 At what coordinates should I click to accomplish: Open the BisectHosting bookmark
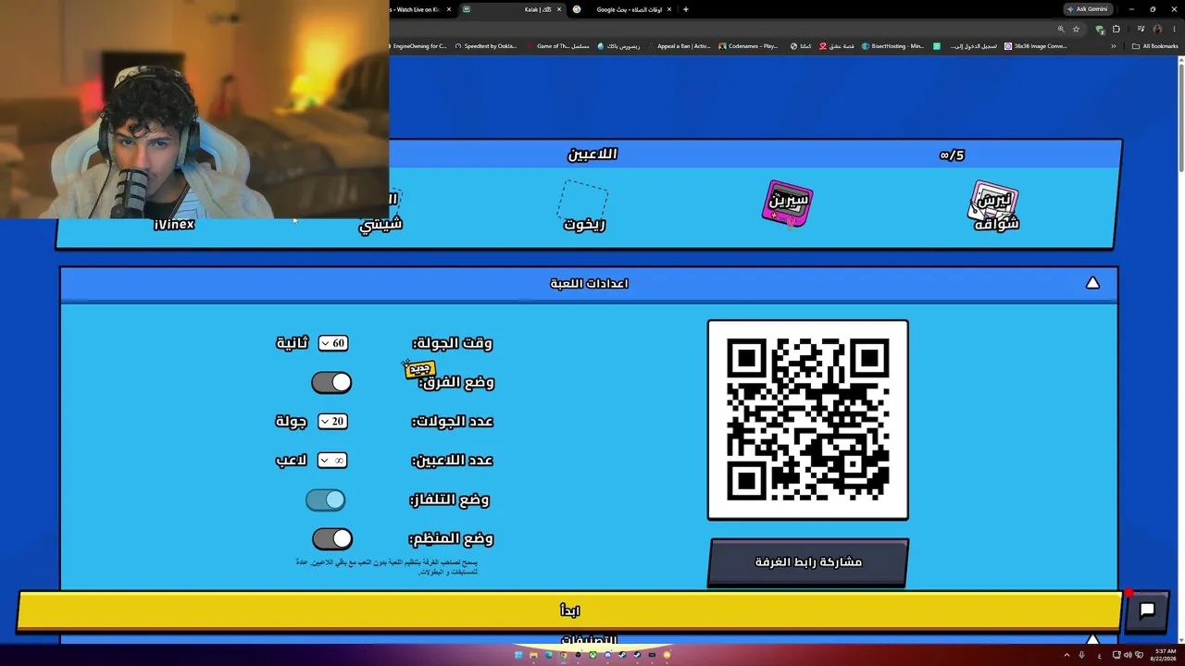point(893,46)
